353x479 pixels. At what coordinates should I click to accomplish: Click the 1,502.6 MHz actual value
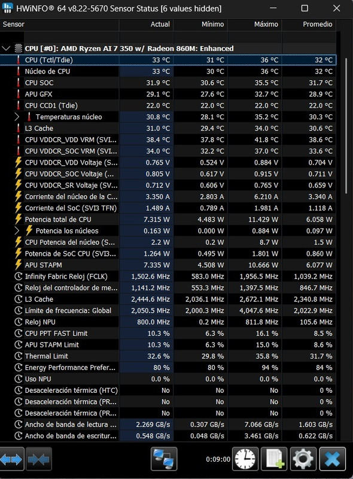pyautogui.click(x=150, y=277)
